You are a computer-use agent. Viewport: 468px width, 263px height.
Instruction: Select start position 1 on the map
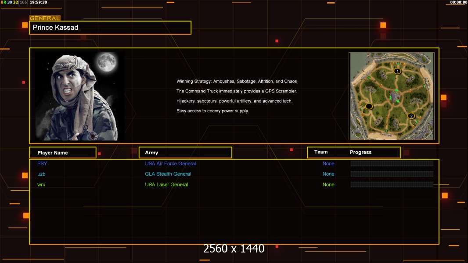397,71
